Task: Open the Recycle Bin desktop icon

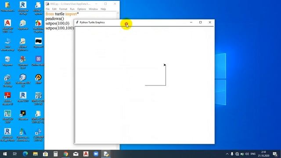Action: point(7,61)
